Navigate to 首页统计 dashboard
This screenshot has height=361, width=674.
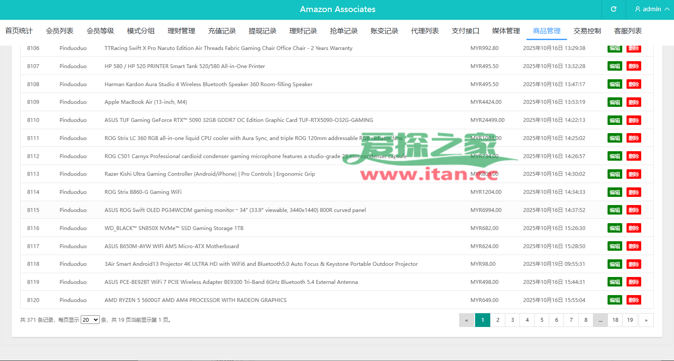tap(19, 31)
